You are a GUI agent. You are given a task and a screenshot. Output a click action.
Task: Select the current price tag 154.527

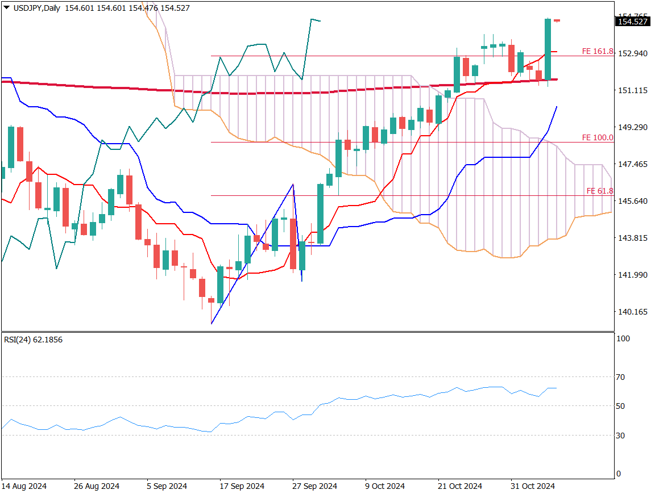coord(632,22)
